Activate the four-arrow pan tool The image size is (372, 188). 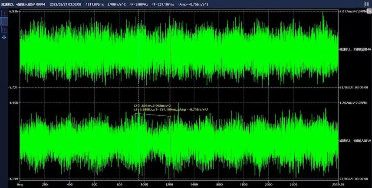4,38
